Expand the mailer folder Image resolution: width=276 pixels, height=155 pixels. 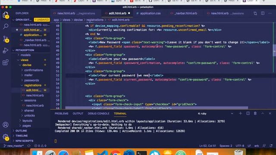(x=28, y=75)
